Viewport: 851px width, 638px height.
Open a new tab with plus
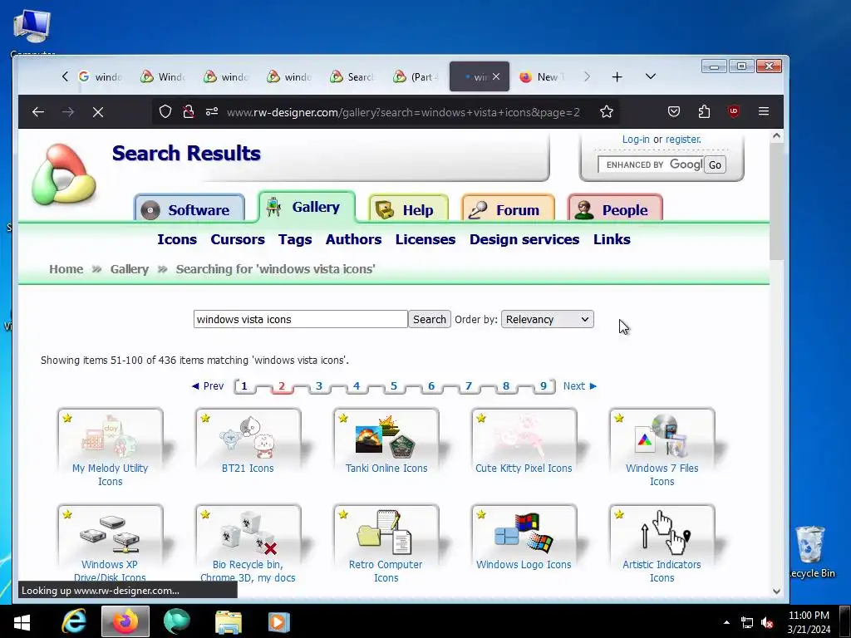(617, 77)
